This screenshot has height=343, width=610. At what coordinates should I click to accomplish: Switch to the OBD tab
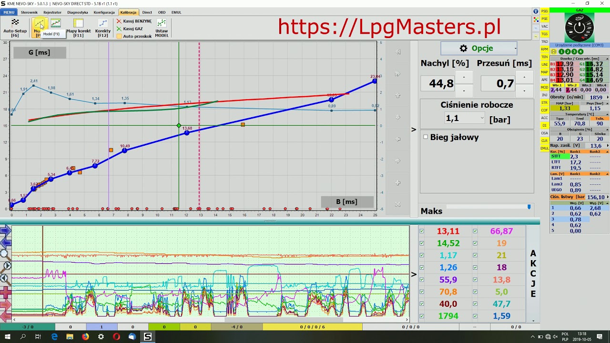162,12
